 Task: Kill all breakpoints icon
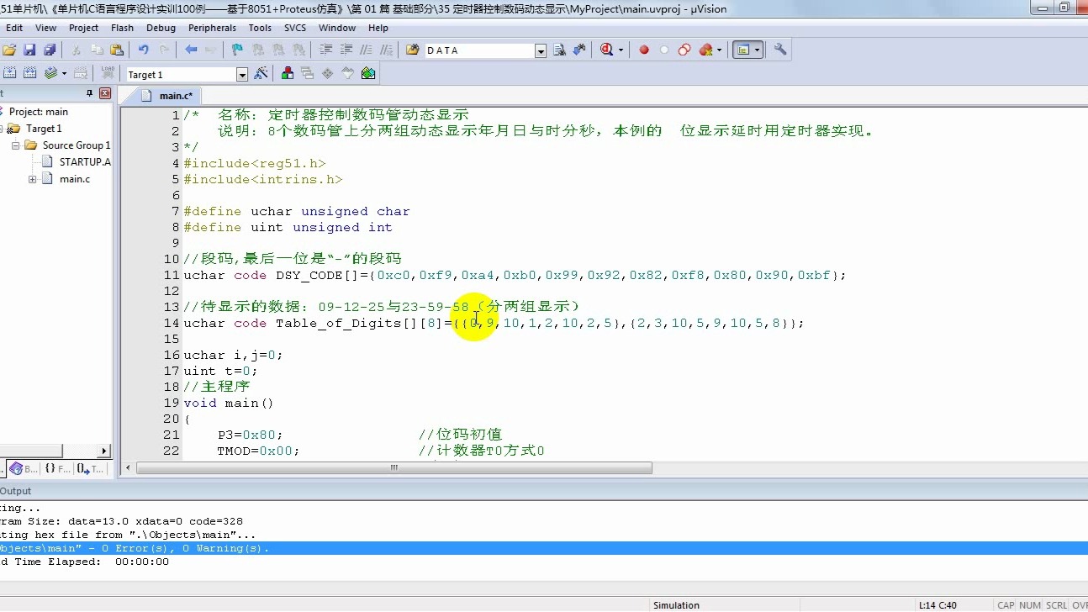click(705, 50)
